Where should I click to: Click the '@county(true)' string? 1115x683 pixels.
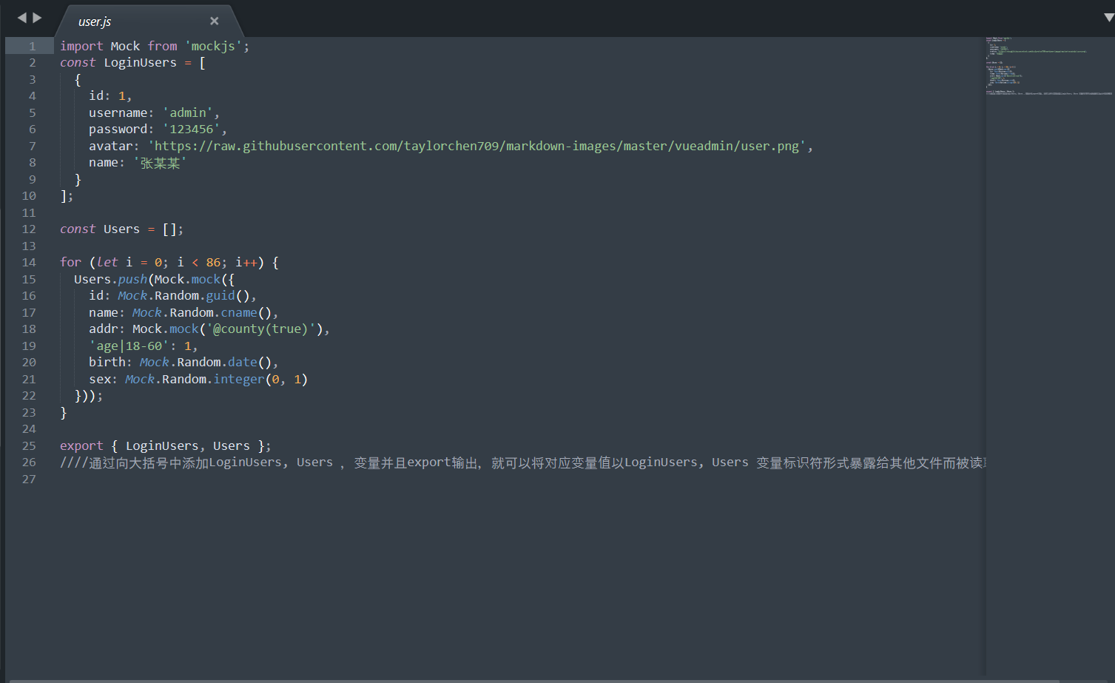pos(261,329)
